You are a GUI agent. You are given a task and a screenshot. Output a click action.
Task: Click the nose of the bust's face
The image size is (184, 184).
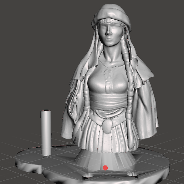(x=108, y=31)
